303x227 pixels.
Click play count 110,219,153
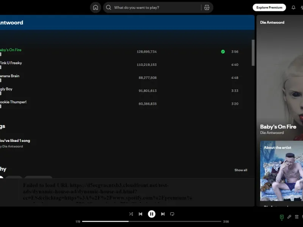147,65
